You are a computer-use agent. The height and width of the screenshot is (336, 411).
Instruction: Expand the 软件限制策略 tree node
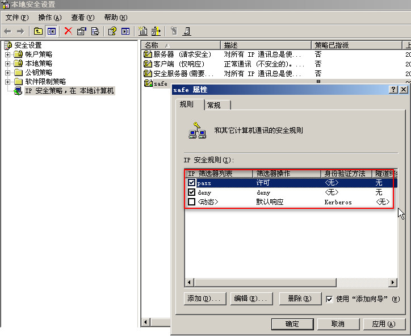[x=8, y=82]
